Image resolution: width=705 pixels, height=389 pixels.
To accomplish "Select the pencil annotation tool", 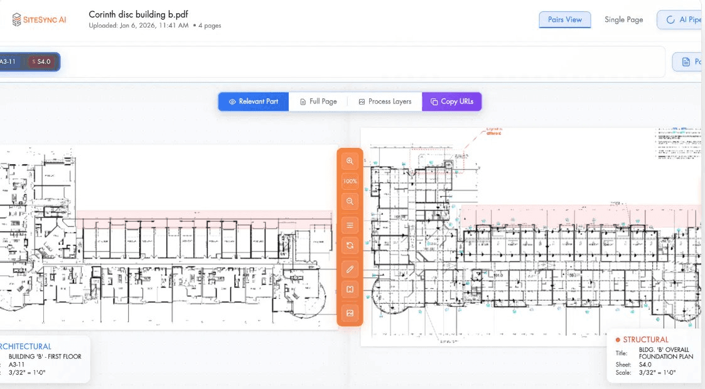I will click(350, 269).
